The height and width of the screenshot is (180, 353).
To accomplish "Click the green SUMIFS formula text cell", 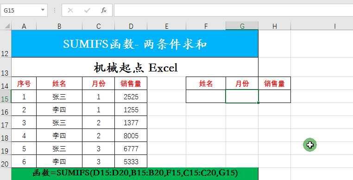I will 135,174.
